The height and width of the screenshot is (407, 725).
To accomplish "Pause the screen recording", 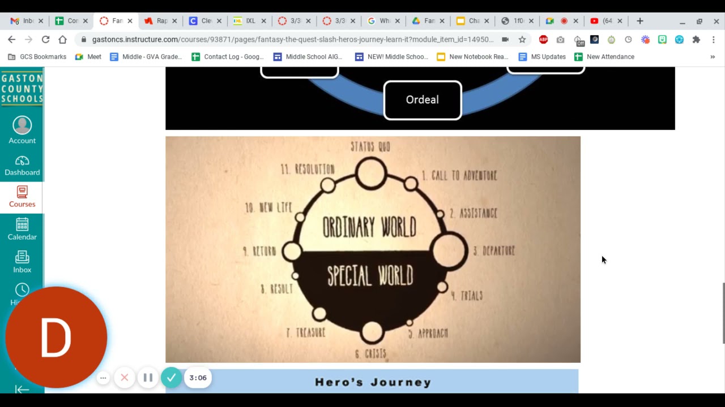I will tap(148, 378).
